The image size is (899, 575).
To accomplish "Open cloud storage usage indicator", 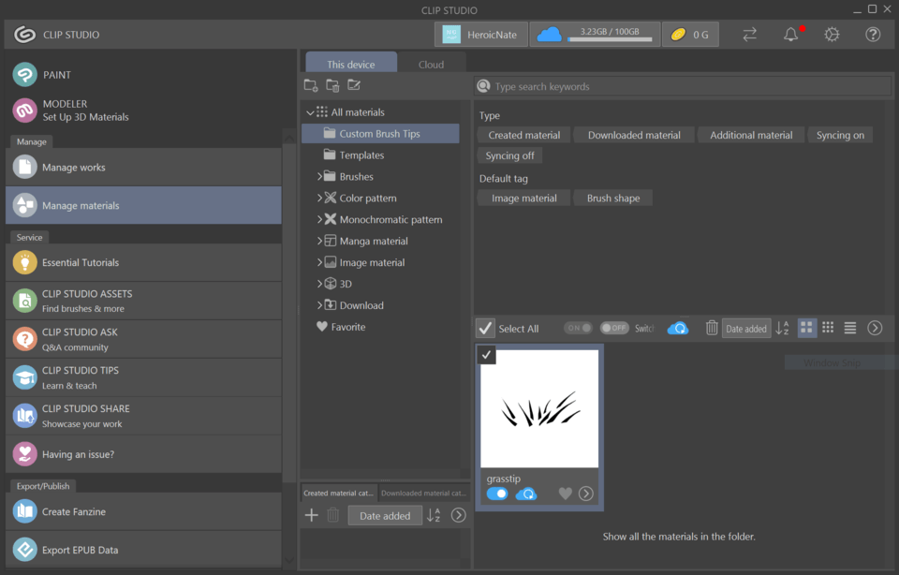I will 595,35.
